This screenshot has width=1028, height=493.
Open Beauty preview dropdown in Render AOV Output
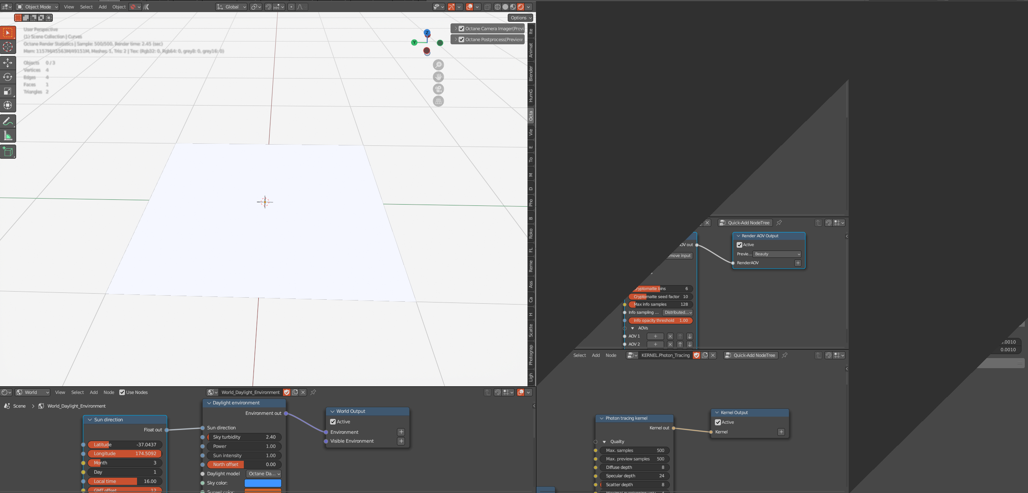click(x=777, y=254)
